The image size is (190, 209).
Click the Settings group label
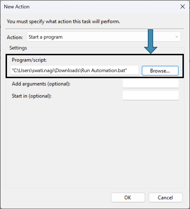point(18,48)
